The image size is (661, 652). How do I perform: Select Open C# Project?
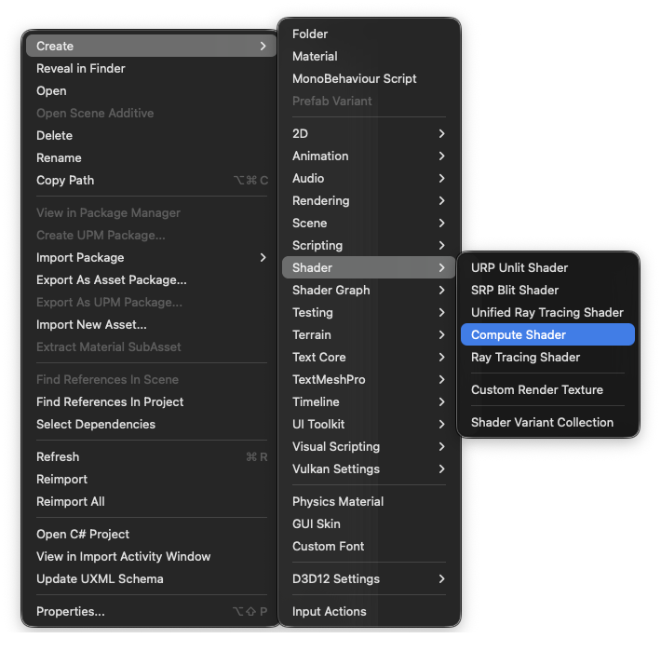coord(151,534)
